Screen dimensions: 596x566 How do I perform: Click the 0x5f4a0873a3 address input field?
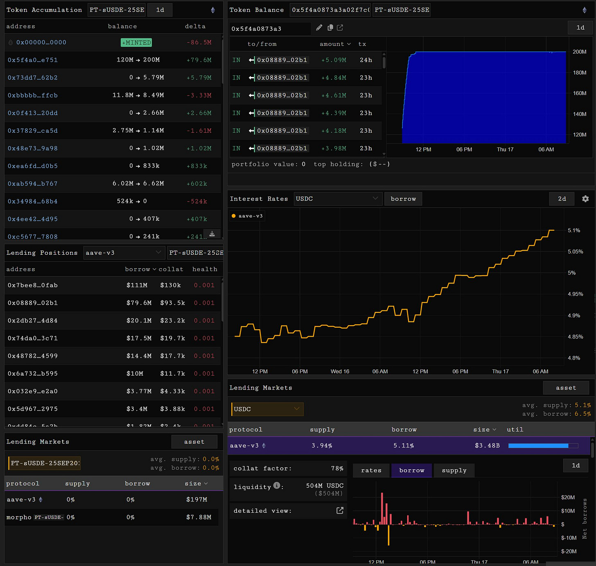click(x=270, y=29)
